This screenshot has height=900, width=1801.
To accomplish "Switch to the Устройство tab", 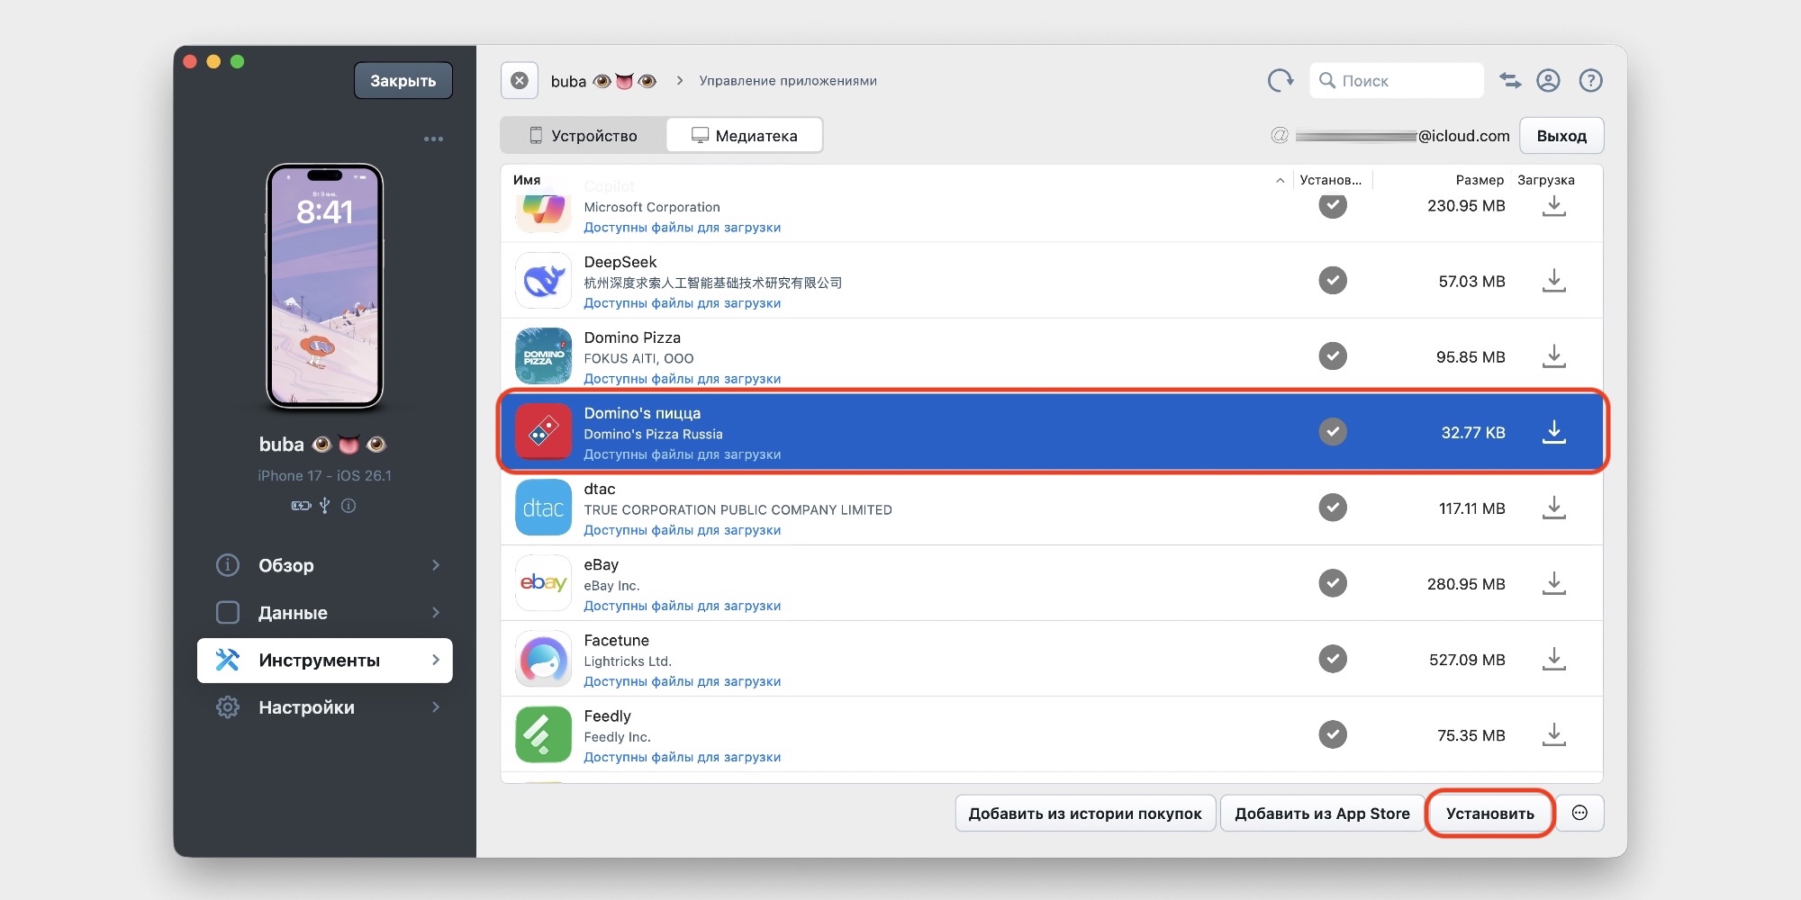I will [x=584, y=136].
